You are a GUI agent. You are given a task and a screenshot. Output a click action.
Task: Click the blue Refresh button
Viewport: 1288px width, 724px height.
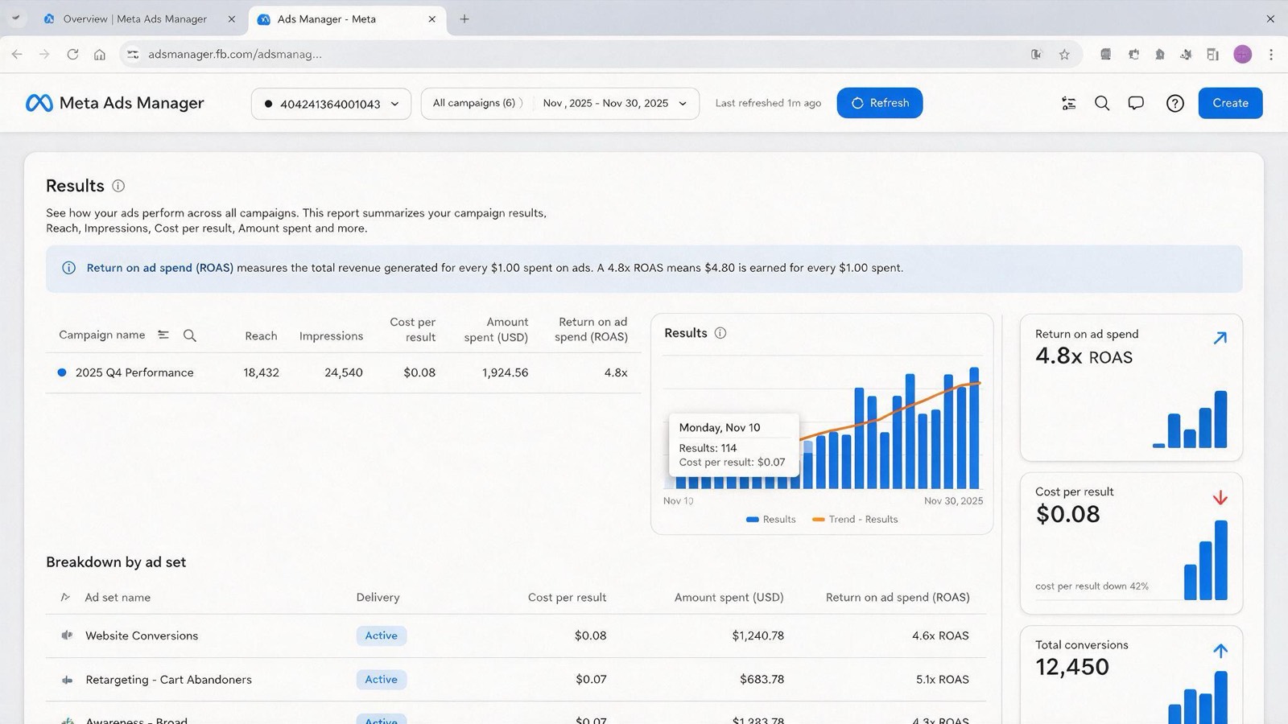click(x=880, y=103)
